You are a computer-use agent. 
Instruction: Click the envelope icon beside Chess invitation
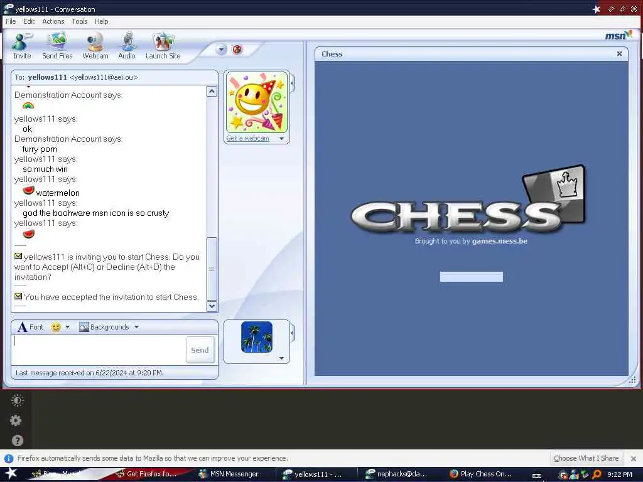click(x=18, y=256)
